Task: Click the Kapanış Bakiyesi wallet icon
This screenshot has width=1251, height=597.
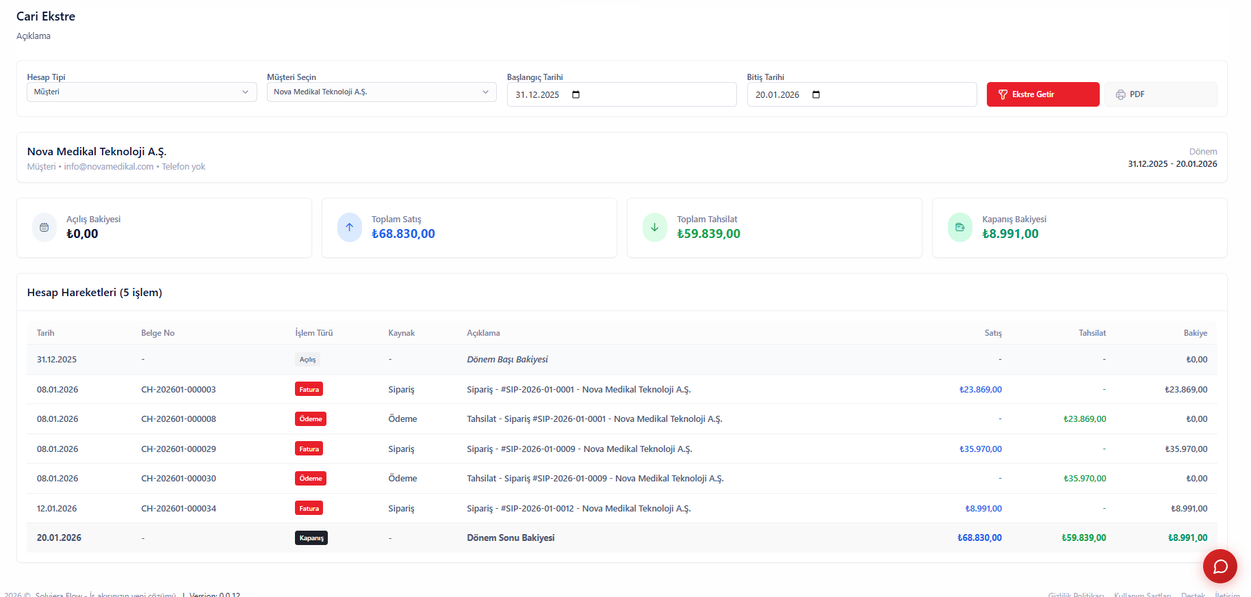Action: [960, 228]
